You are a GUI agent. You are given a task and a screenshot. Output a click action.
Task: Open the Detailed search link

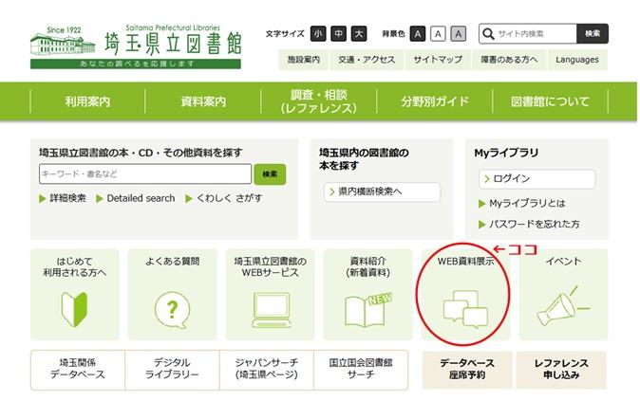tap(141, 198)
